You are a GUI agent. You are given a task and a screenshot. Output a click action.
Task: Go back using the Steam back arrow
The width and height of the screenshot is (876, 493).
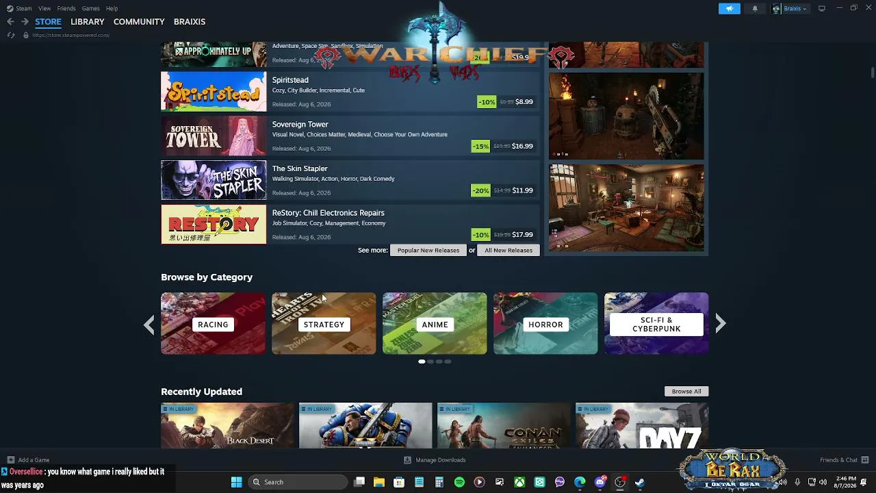click(x=10, y=22)
